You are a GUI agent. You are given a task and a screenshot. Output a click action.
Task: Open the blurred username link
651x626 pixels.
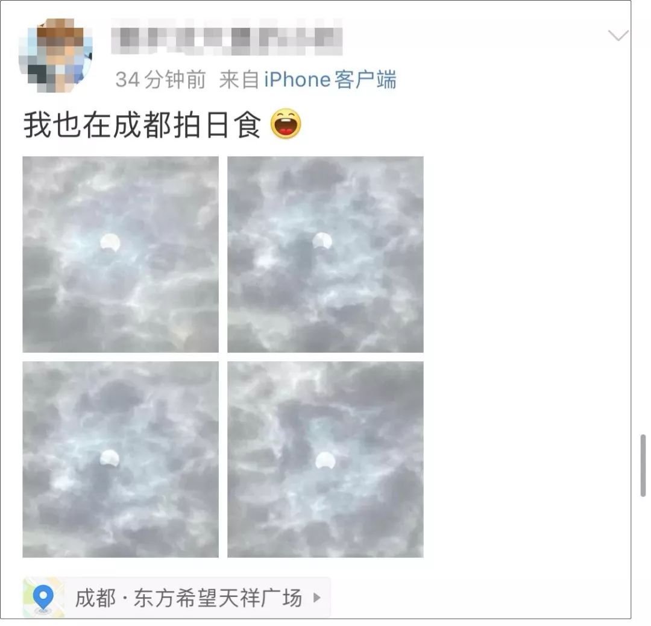pos(227,37)
